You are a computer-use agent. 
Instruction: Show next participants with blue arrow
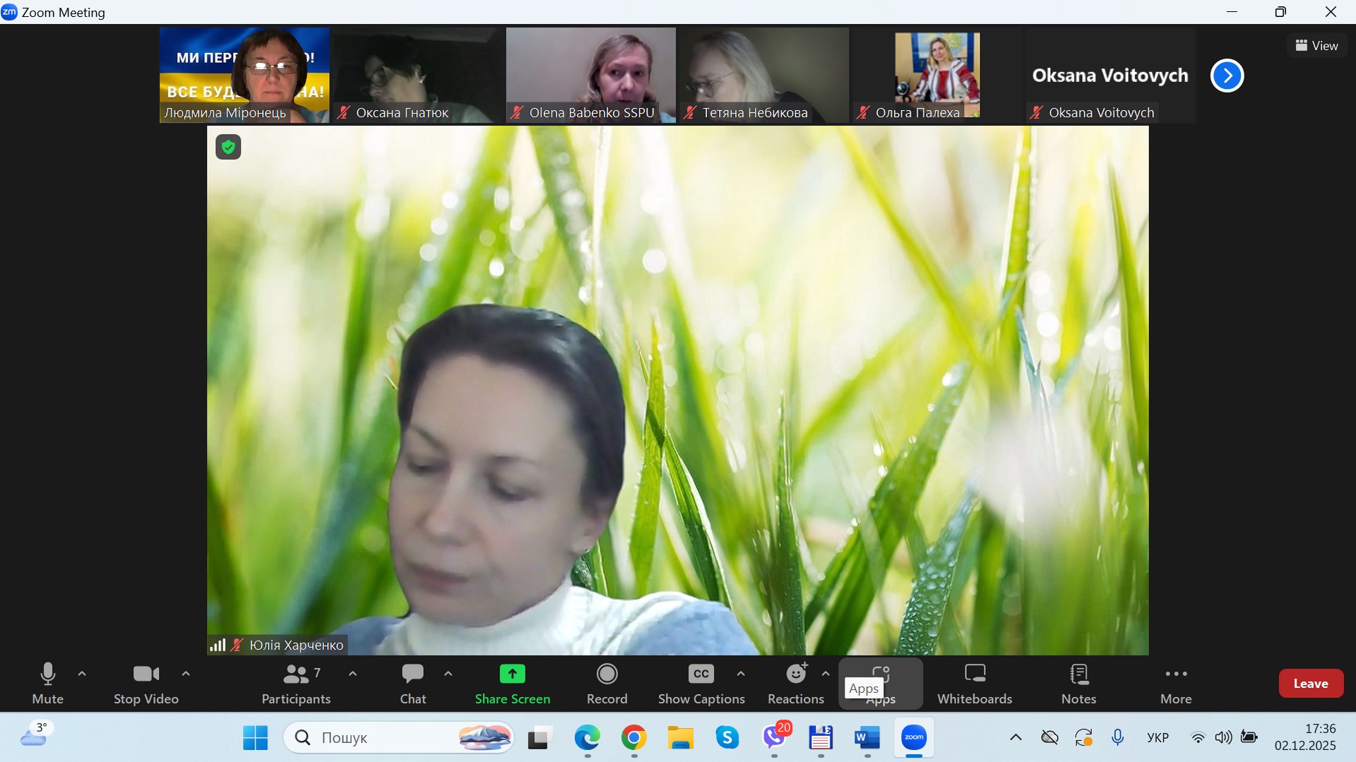[1227, 75]
